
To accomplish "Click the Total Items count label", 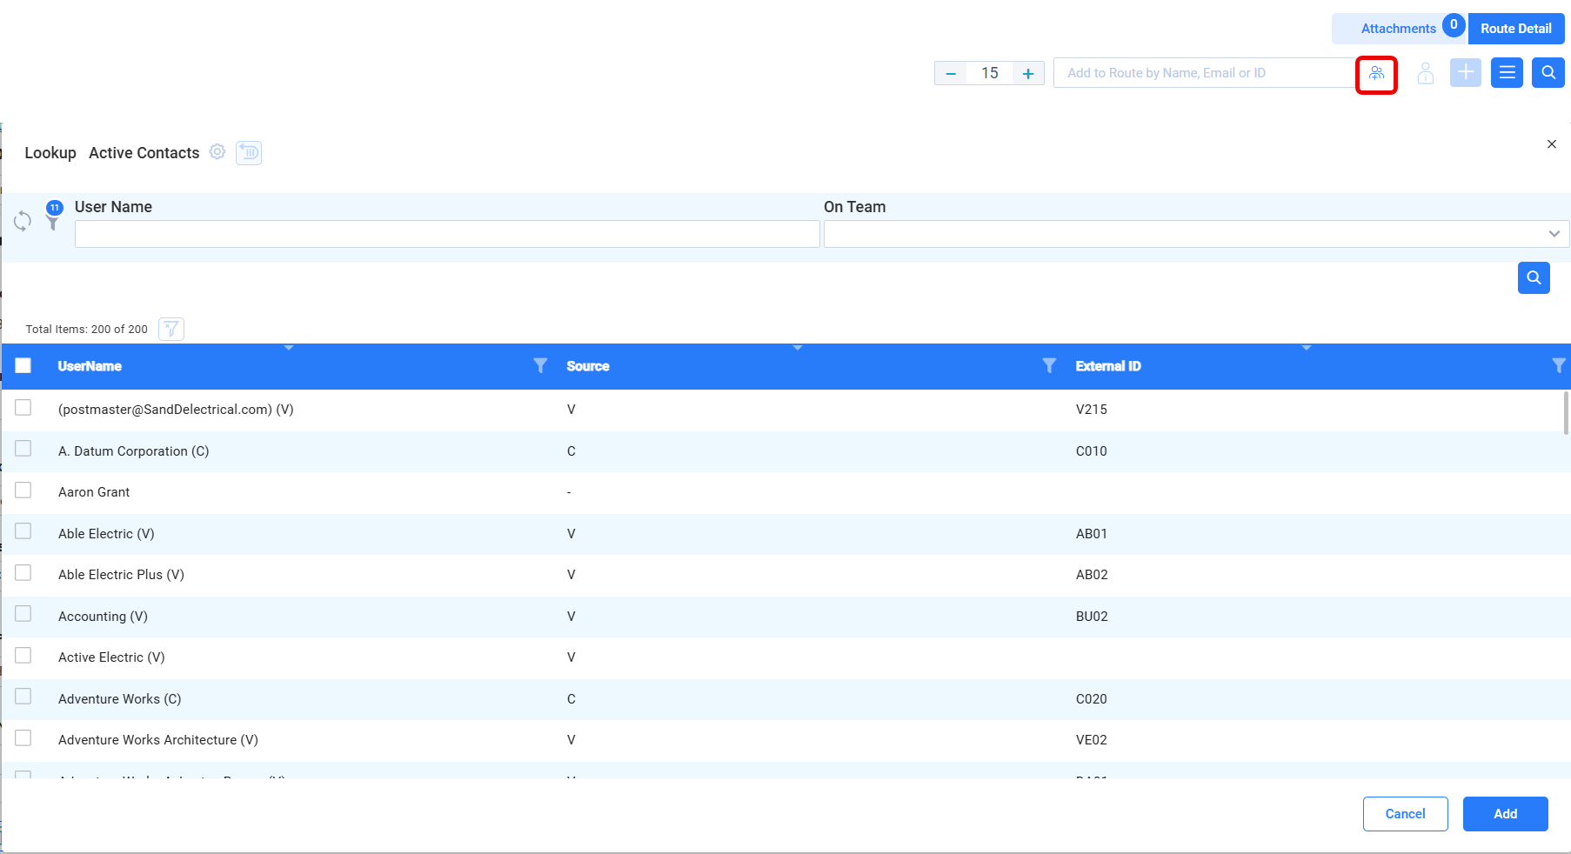I will [x=86, y=330].
